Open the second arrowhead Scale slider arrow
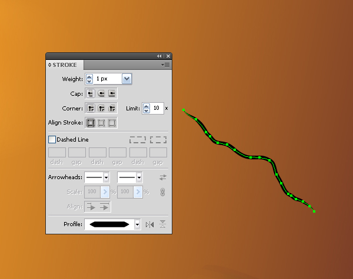The width and height of the screenshot is (353, 279). [x=138, y=191]
